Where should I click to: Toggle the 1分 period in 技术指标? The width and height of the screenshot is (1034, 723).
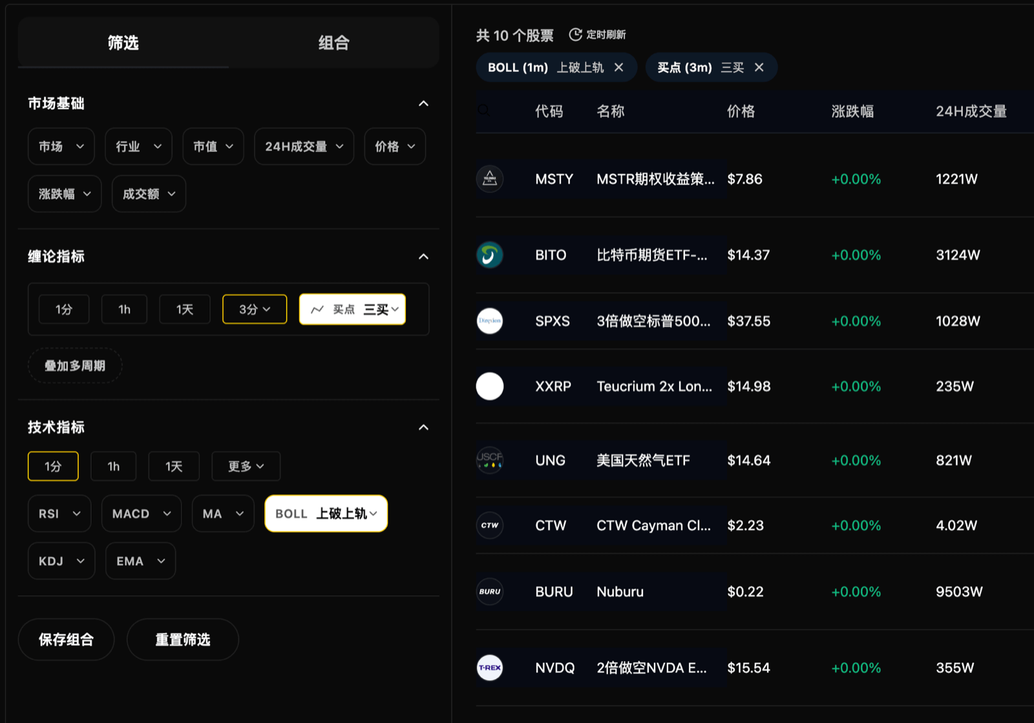tap(53, 466)
